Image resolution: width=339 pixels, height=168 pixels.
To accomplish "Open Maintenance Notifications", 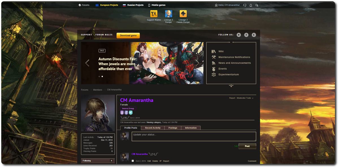I will (x=234, y=57).
